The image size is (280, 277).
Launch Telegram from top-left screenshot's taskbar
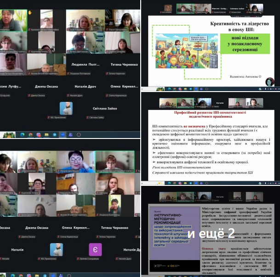point(54,134)
